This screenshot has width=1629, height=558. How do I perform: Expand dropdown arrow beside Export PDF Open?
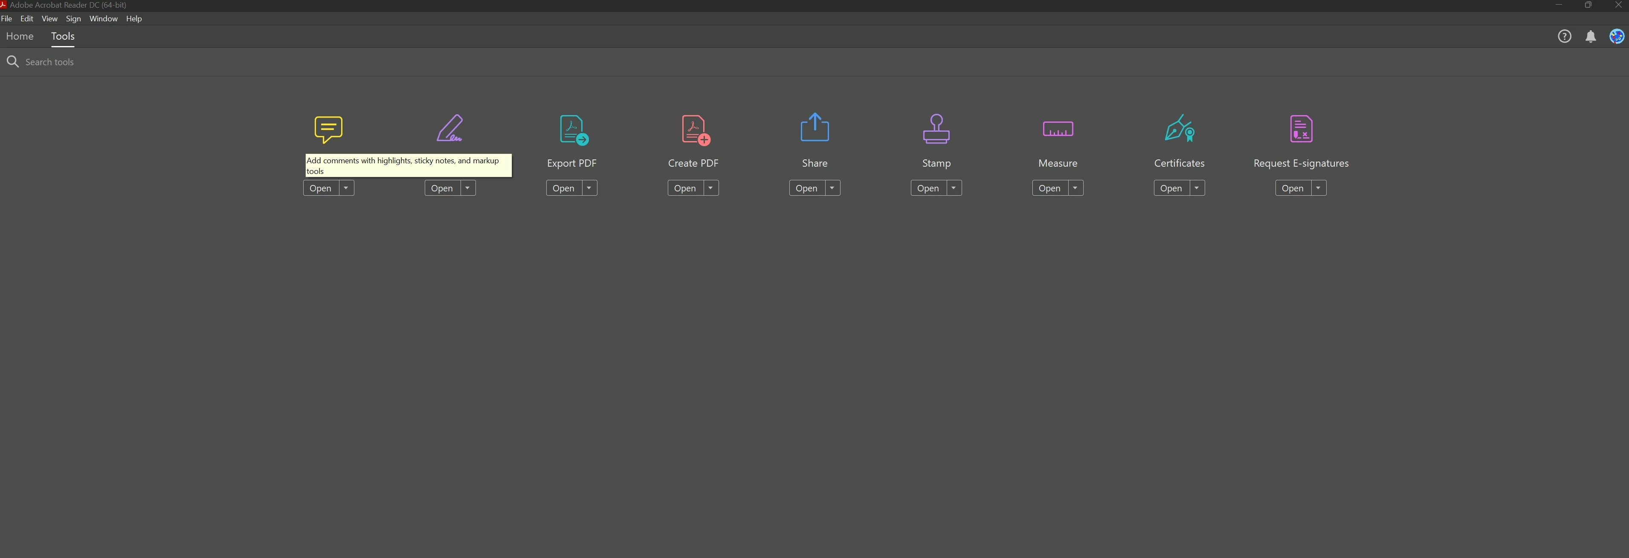click(589, 188)
